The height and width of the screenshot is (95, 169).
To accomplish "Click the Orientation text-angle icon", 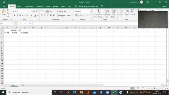I will 51,11.
